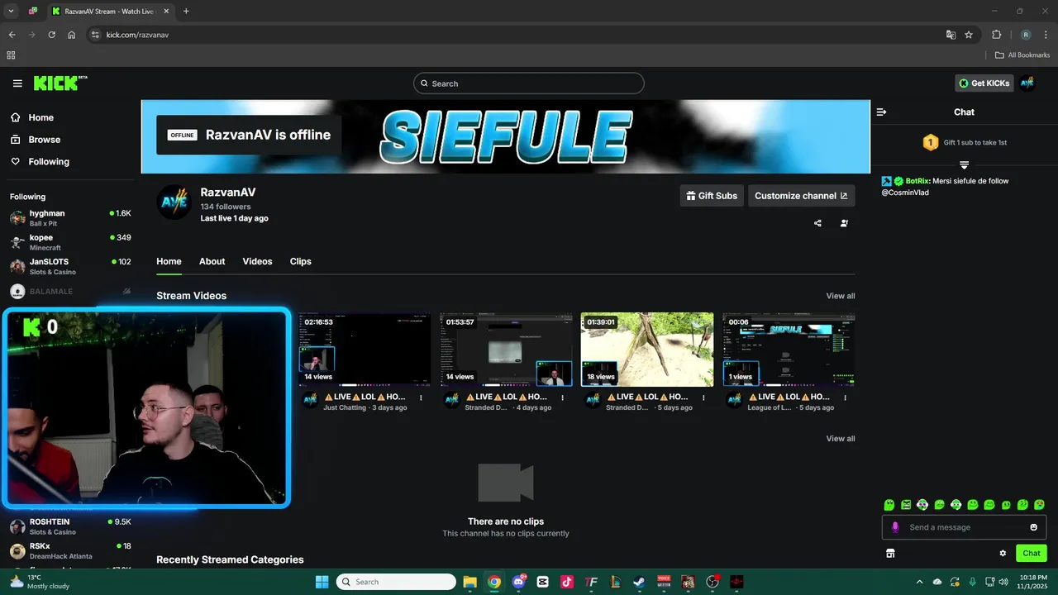Click Customize channel button
1058x595 pixels.
point(801,196)
